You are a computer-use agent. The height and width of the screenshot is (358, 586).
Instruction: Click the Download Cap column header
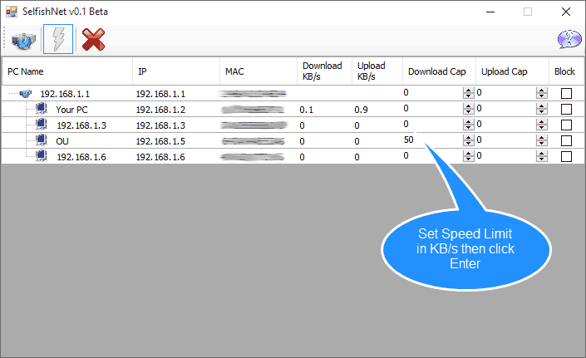(x=439, y=71)
